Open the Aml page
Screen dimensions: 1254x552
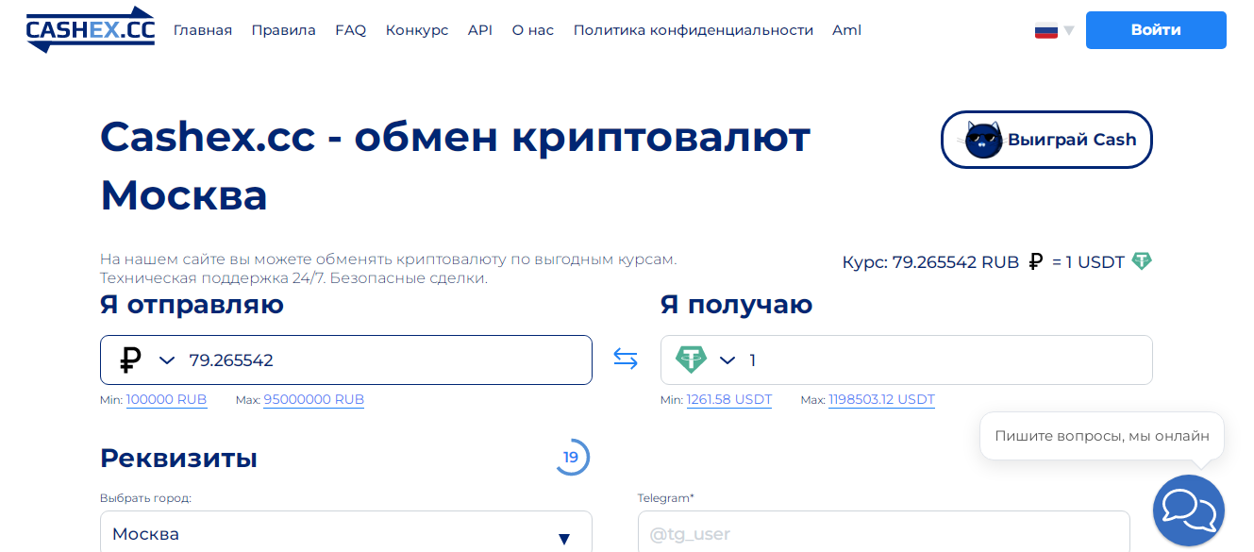pyautogui.click(x=846, y=30)
